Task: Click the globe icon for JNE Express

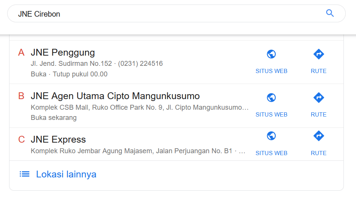Action: pyautogui.click(x=271, y=136)
